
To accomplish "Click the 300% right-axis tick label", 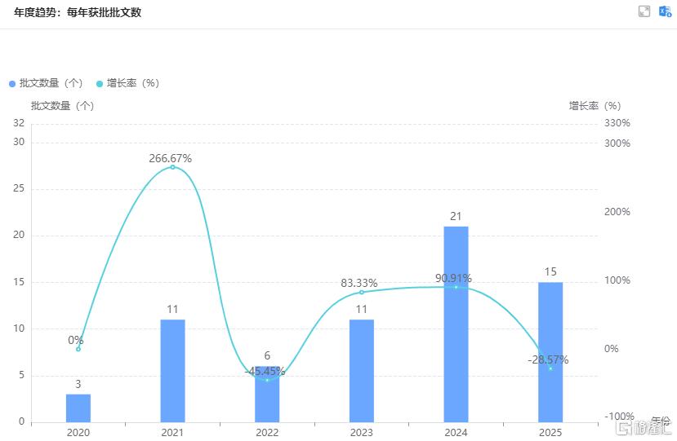I will (617, 143).
